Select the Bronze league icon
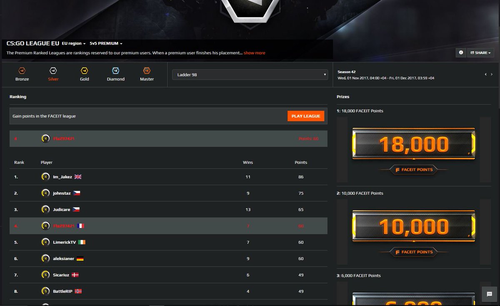500x306 pixels. [22, 71]
